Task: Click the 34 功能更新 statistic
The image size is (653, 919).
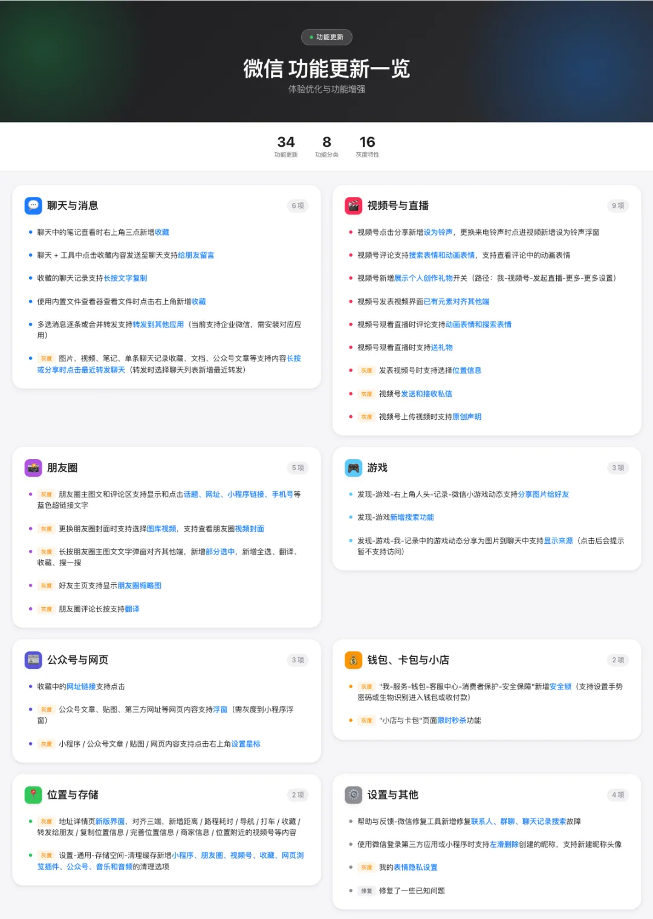Action: coord(286,146)
